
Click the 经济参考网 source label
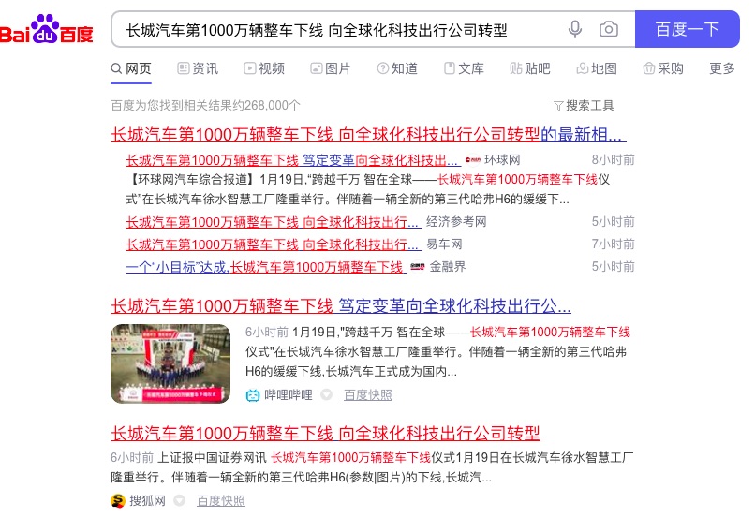coord(456,222)
